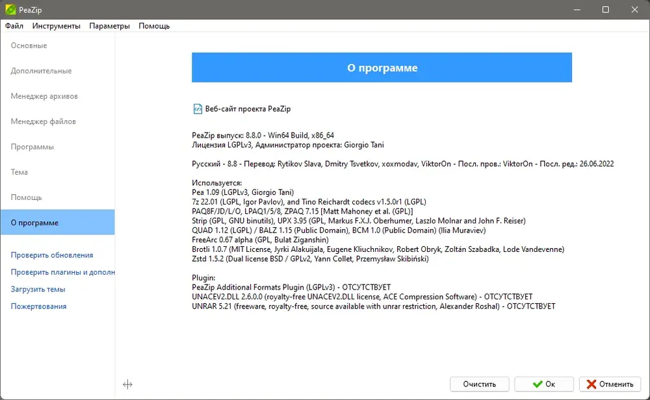
Task: Click the Загрузить темы link
Action: [38, 289]
